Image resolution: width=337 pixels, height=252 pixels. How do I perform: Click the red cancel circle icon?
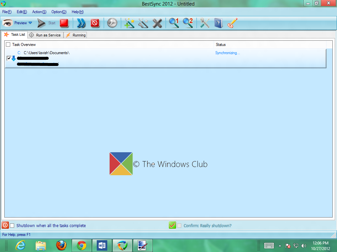95,23
